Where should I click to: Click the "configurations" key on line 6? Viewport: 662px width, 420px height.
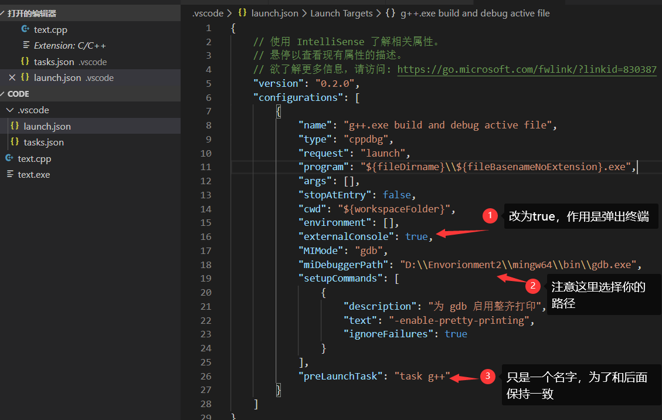[x=298, y=97]
